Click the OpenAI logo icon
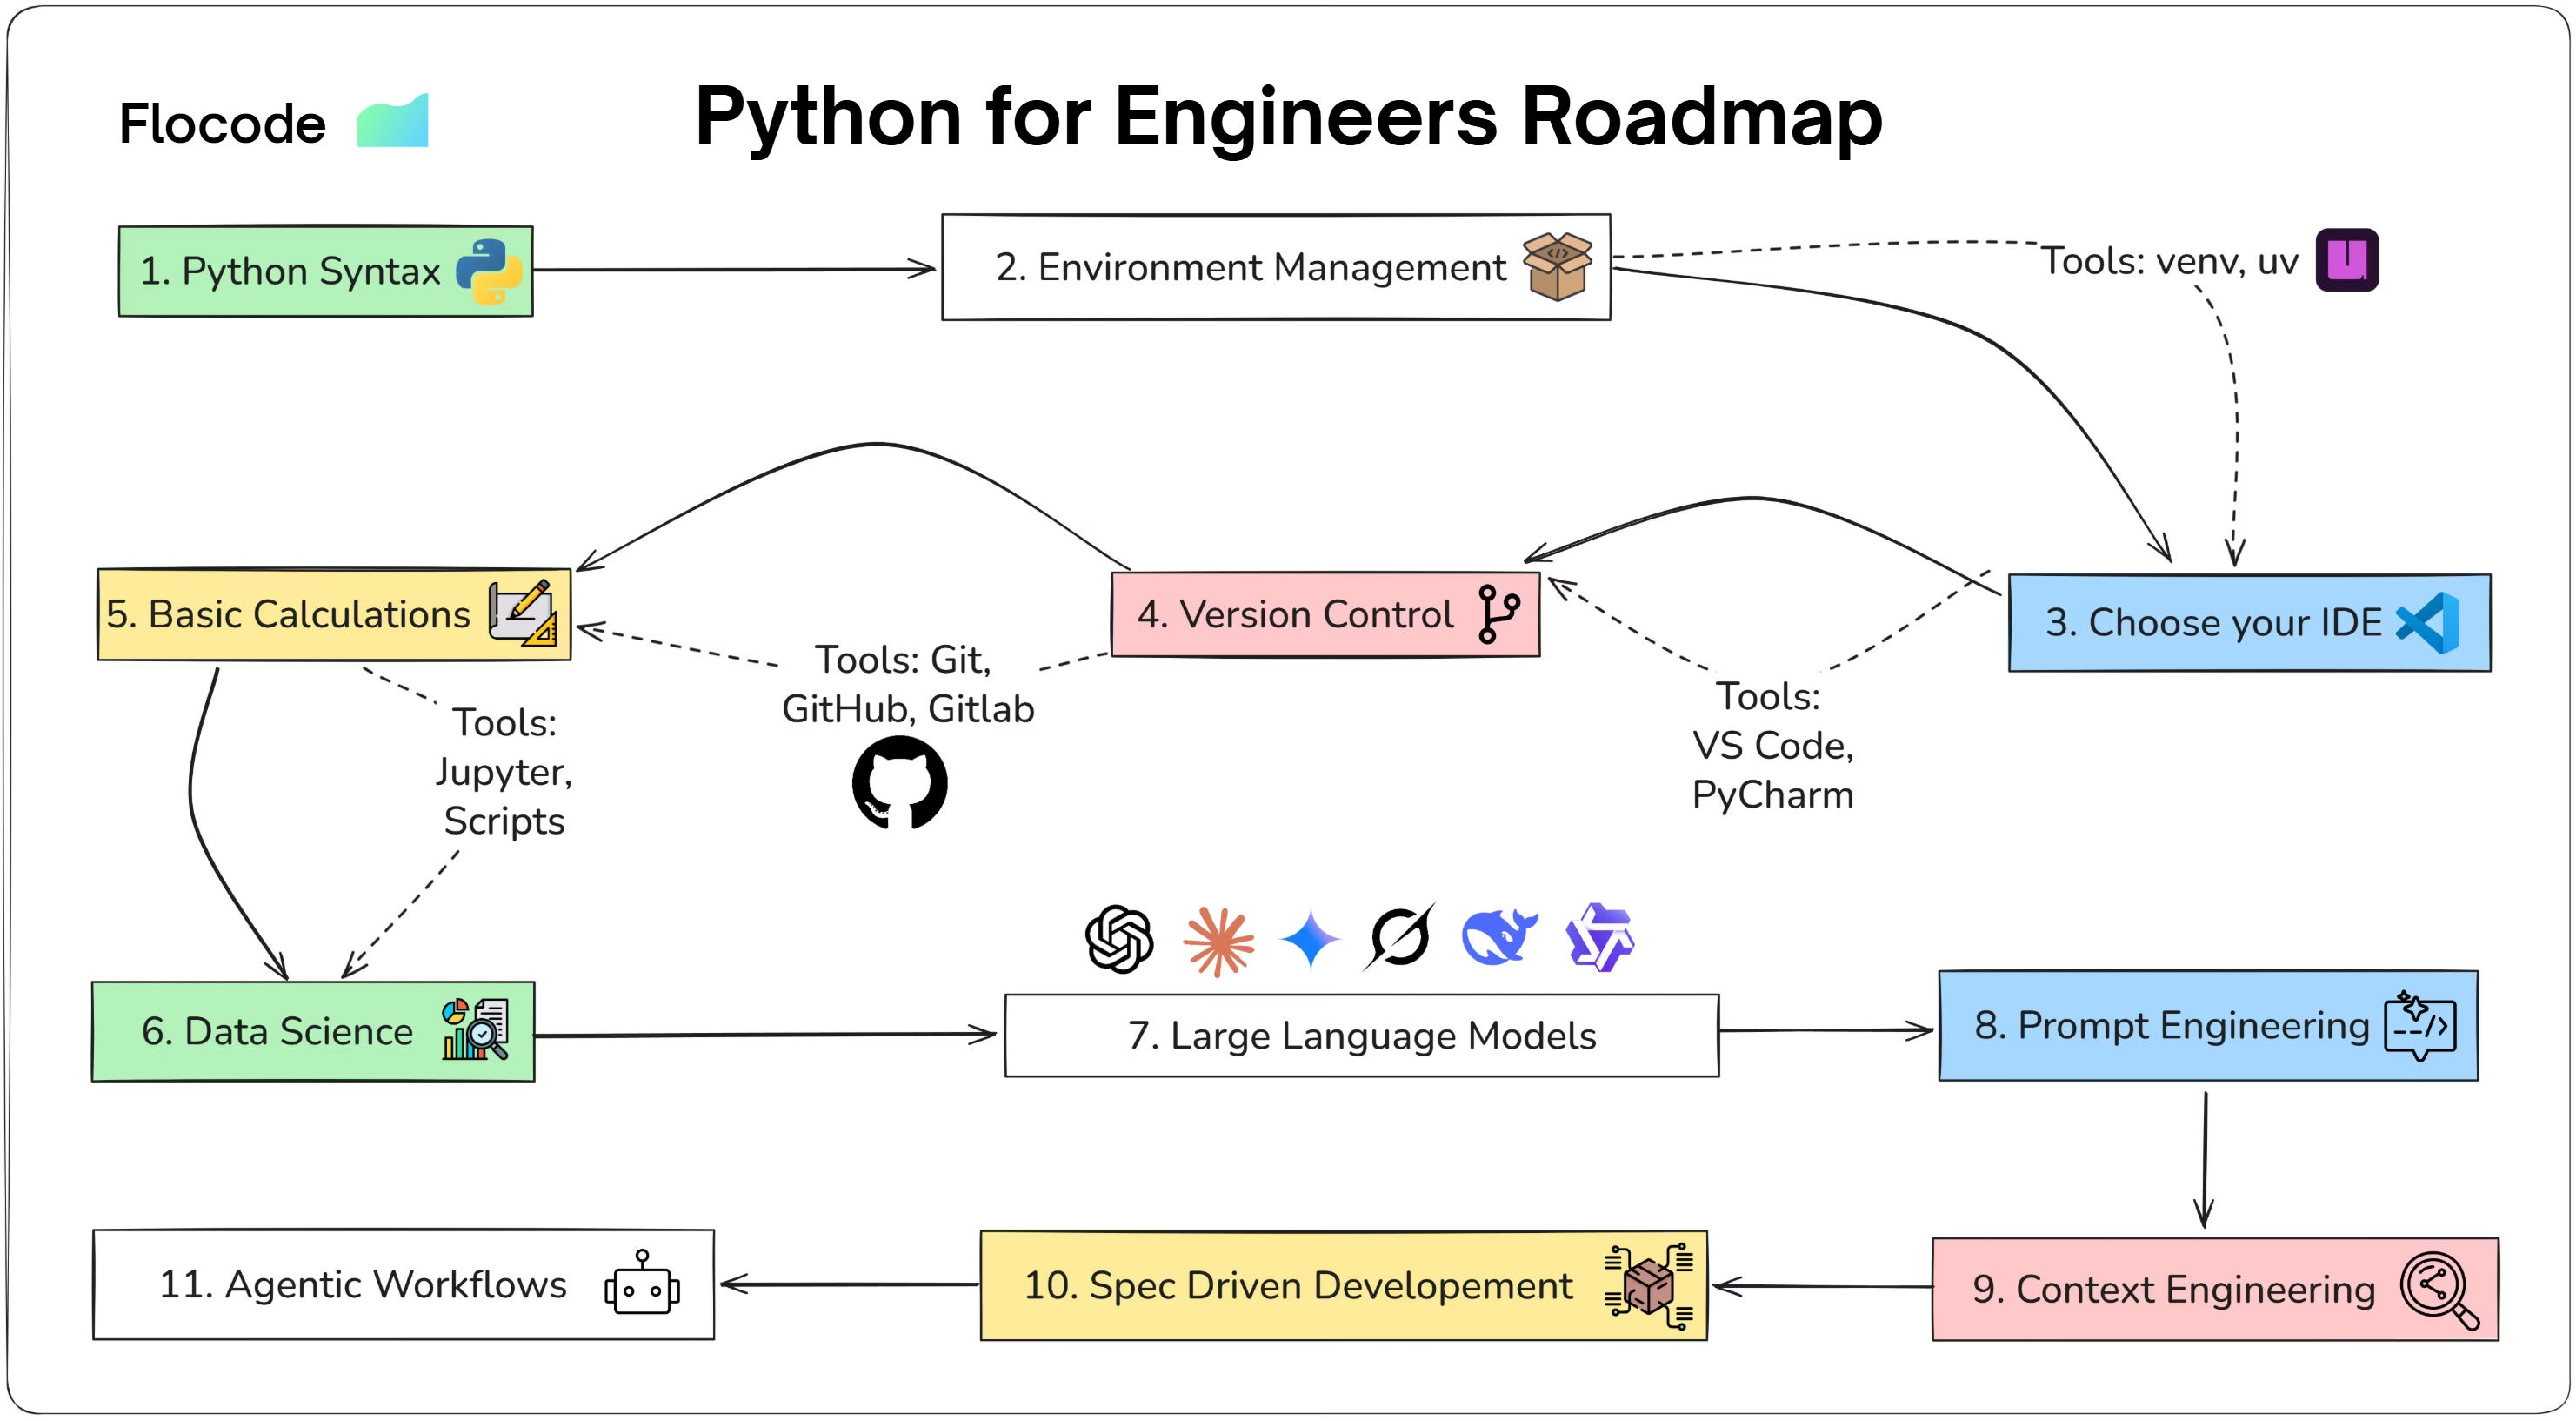 (x=1119, y=939)
